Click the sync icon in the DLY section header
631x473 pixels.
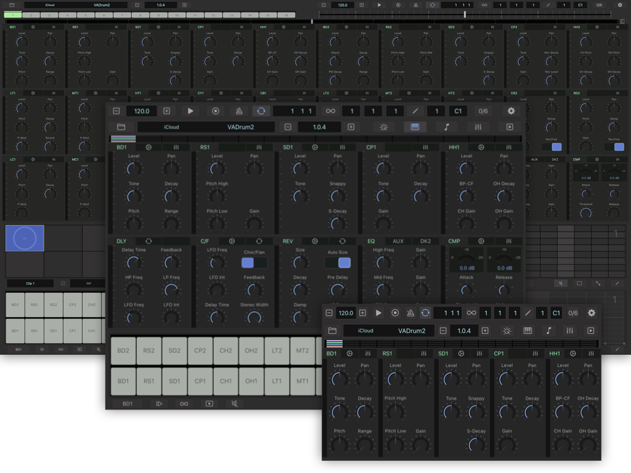tap(148, 241)
